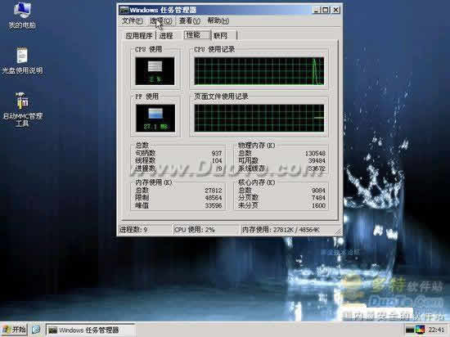Click the 限制 value 48564
The height and width of the screenshot is (337, 450).
point(214,198)
